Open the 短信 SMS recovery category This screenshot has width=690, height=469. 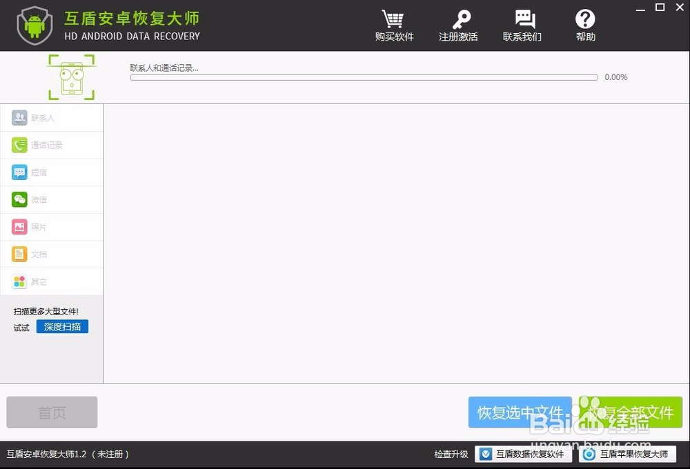pos(19,172)
